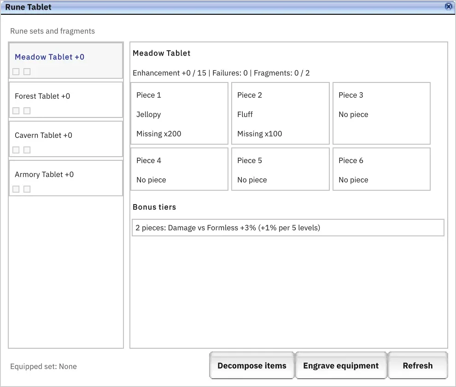The width and height of the screenshot is (456, 387).
Task: Click the Equipped set: None label
Action: 44,366
